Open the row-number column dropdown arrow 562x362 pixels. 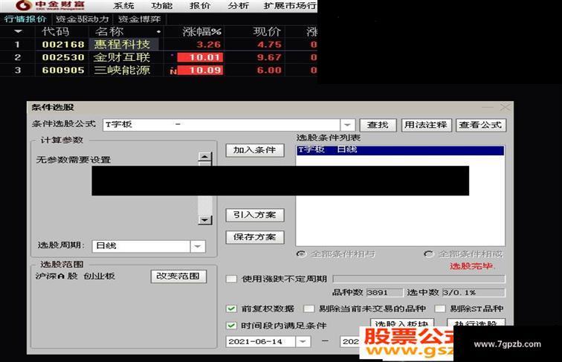pyautogui.click(x=19, y=32)
